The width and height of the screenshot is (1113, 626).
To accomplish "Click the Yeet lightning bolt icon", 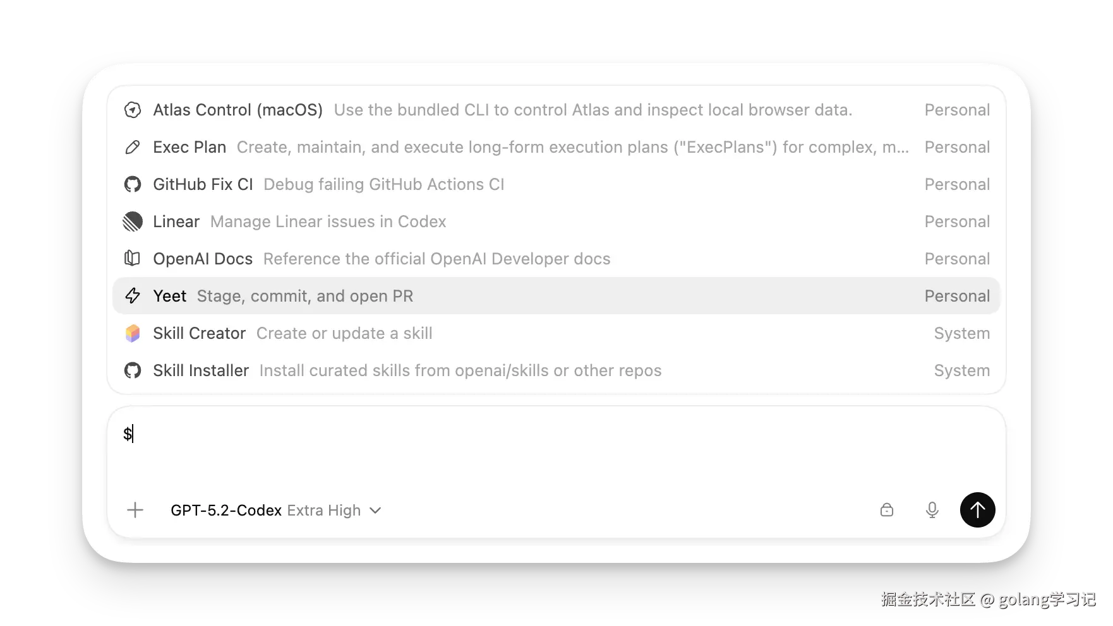I will (x=133, y=296).
